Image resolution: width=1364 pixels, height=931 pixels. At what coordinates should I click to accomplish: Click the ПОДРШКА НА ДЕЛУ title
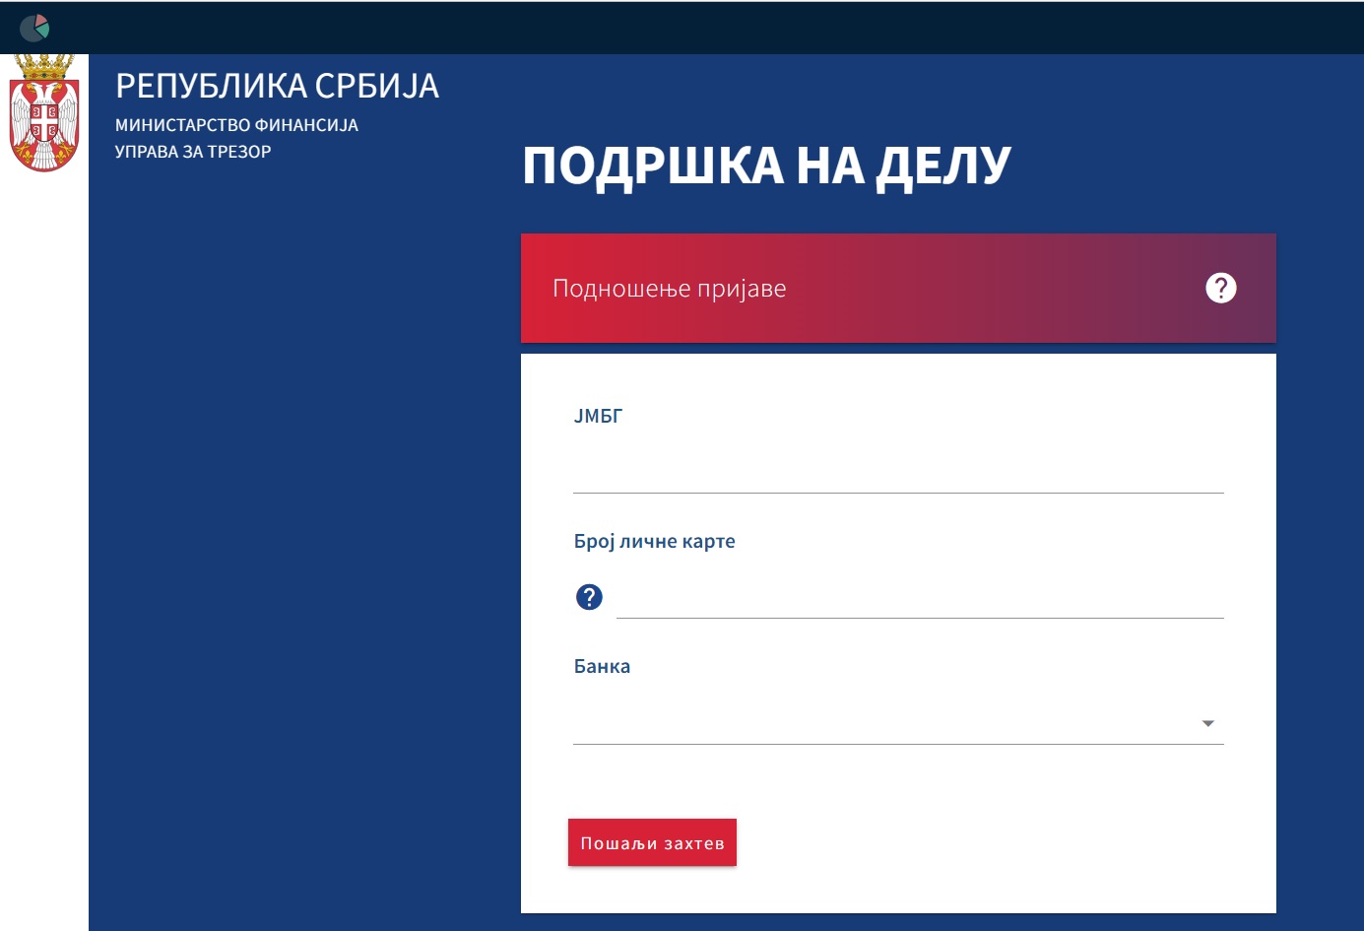pyautogui.click(x=766, y=166)
